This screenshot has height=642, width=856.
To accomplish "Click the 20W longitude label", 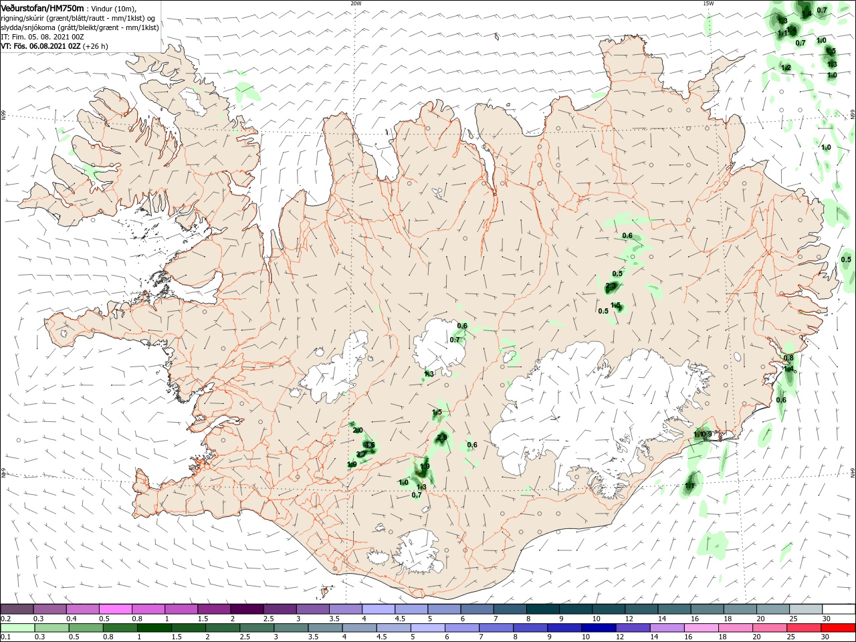I will [x=356, y=3].
